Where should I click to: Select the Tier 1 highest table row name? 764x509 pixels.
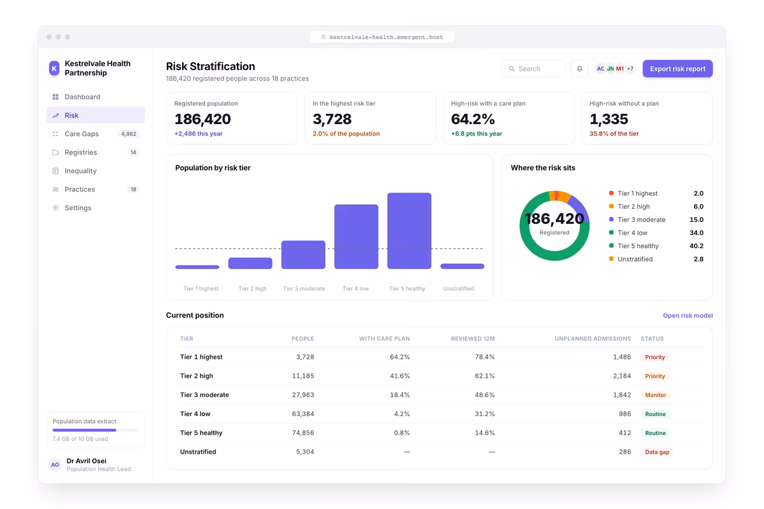(201, 357)
